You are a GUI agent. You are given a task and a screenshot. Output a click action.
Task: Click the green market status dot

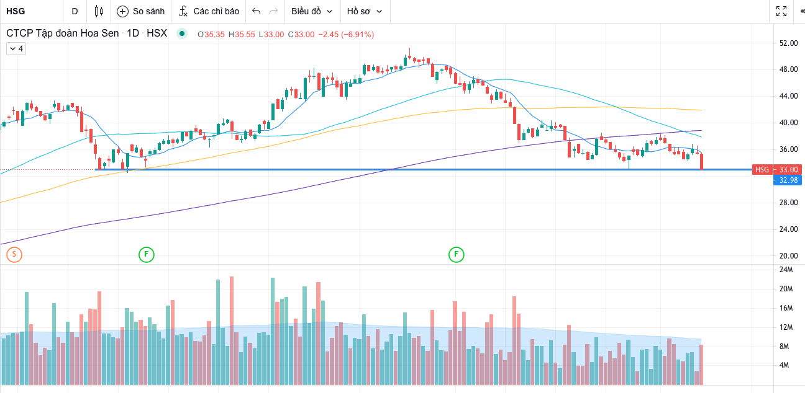pyautogui.click(x=181, y=34)
